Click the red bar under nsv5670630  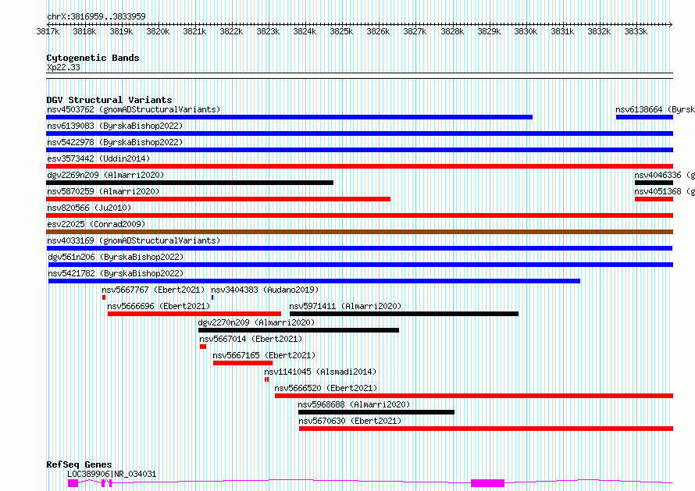click(486, 429)
